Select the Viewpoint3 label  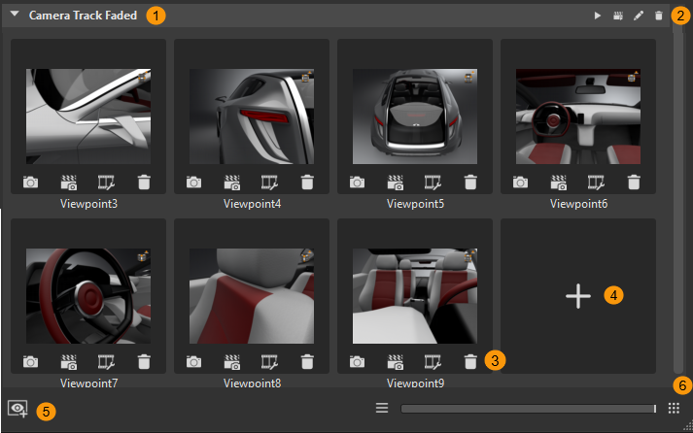(x=88, y=204)
